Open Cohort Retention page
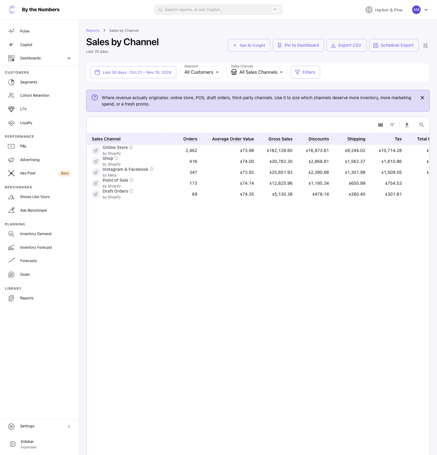Image resolution: width=437 pixels, height=455 pixels. (39, 96)
